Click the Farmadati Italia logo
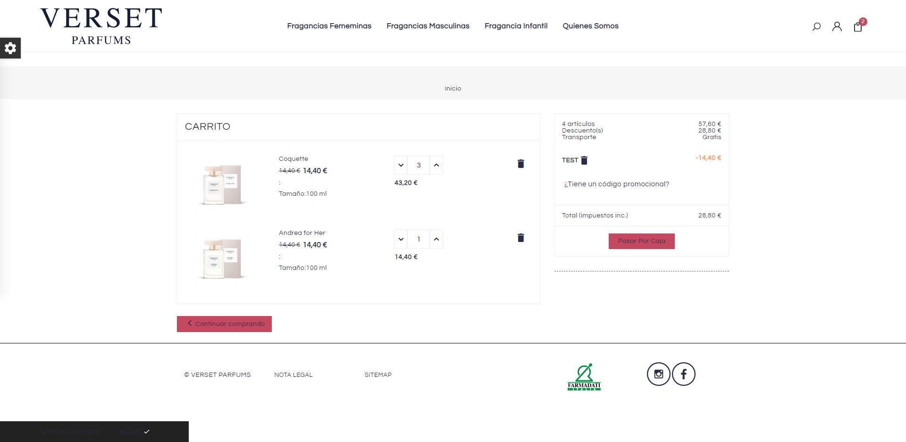Viewport: 906px width, 442px height. coord(584,377)
